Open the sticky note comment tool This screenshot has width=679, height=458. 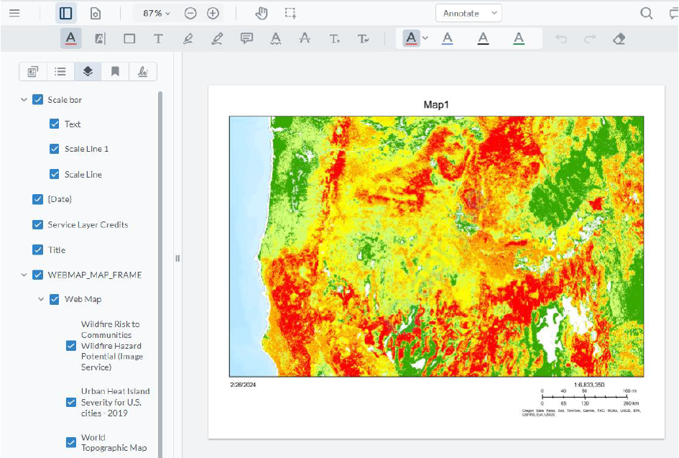point(246,39)
